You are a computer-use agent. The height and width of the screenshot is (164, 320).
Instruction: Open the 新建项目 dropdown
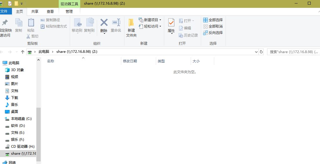pyautogui.click(x=150, y=20)
